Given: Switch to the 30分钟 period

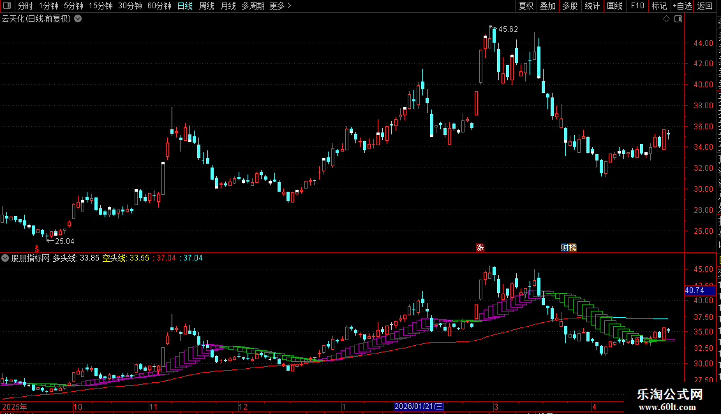Looking at the screenshot, I should coord(130,6).
